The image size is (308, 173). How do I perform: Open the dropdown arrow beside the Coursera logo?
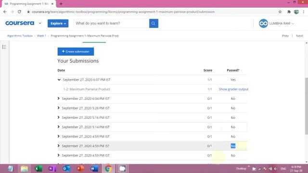[x=40, y=23]
